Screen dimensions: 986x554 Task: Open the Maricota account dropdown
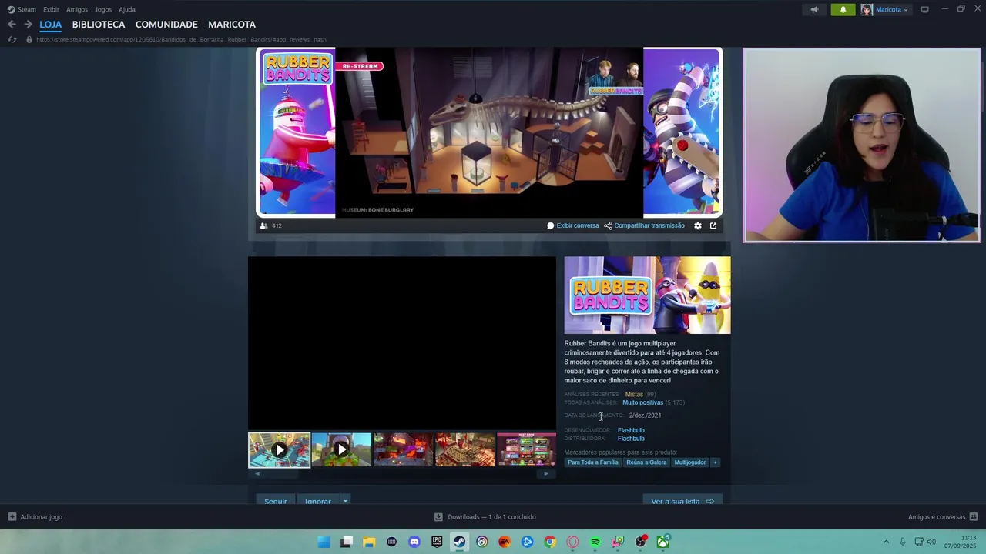[x=884, y=10]
